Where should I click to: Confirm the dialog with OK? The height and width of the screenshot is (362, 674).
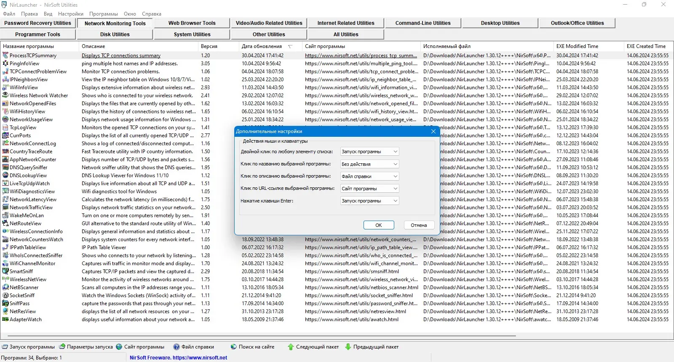click(x=379, y=225)
